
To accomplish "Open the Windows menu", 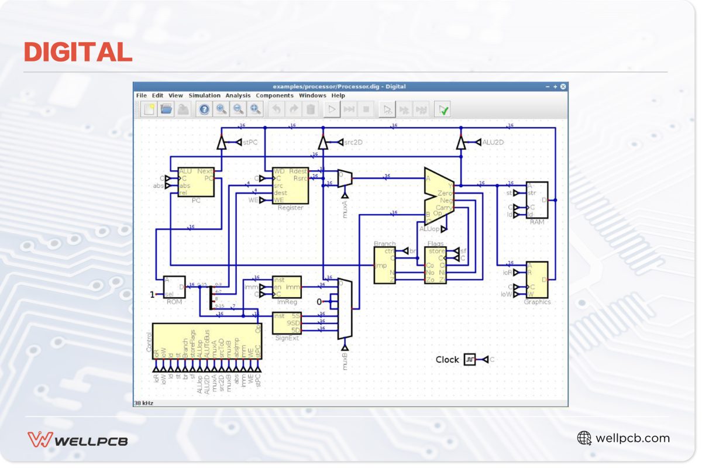I will point(312,95).
